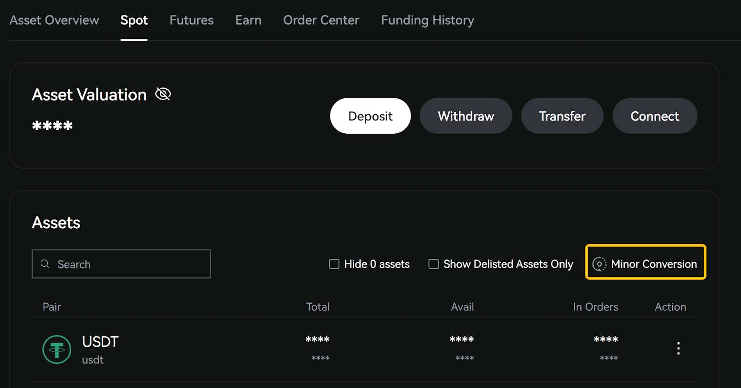
Task: Click the Minor Conversion icon
Action: tap(599, 264)
